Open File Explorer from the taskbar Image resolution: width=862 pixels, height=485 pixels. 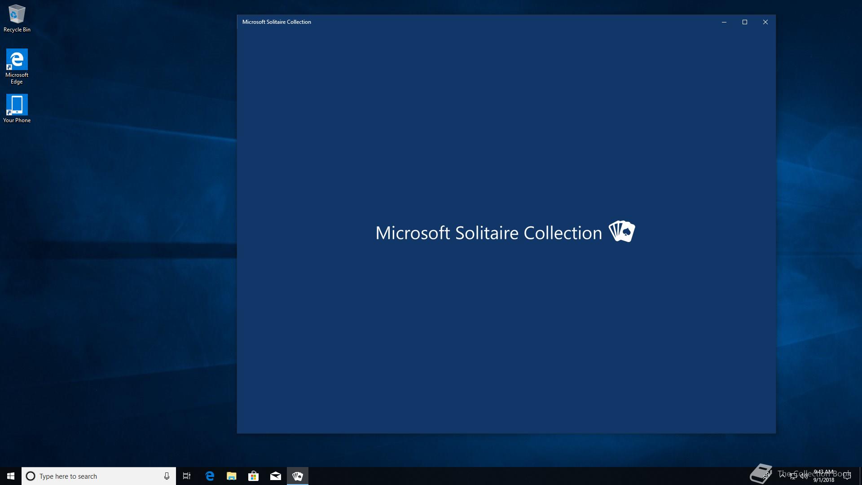[x=231, y=476]
